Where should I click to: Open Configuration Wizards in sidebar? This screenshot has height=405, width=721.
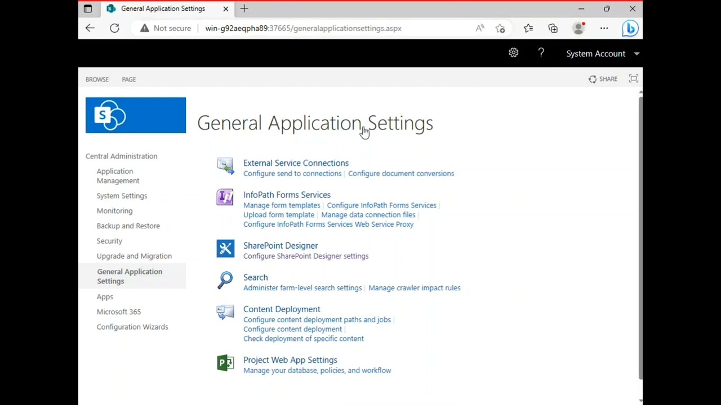coord(132,327)
